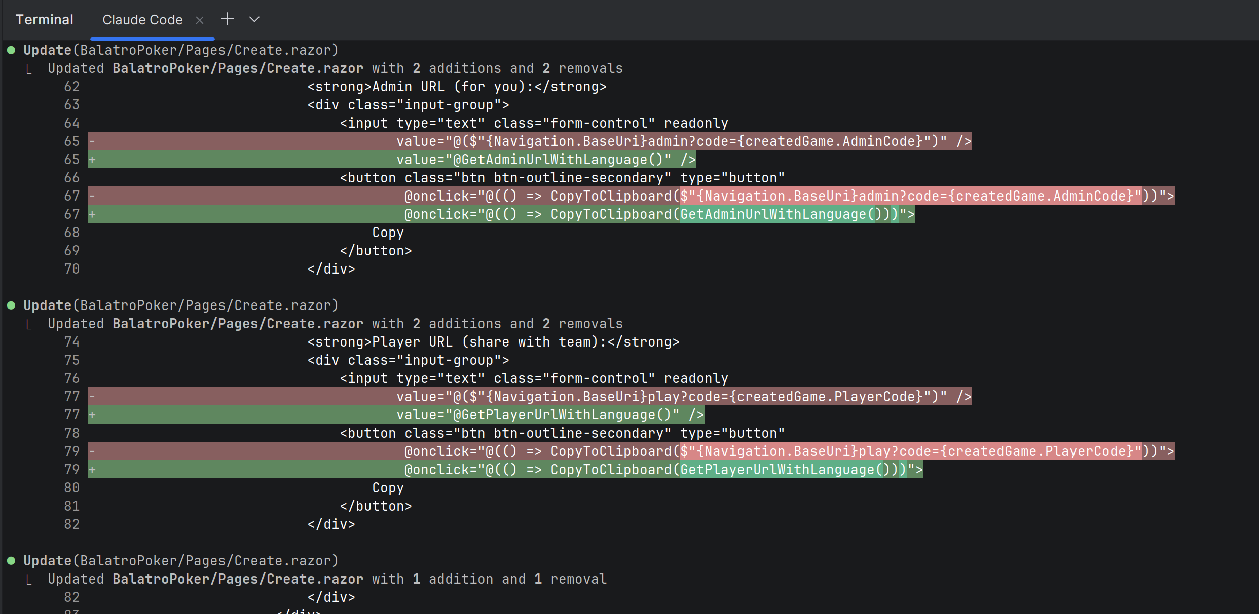1259x614 pixels.
Task: Click the Copy text on line 68
Action: (388, 233)
